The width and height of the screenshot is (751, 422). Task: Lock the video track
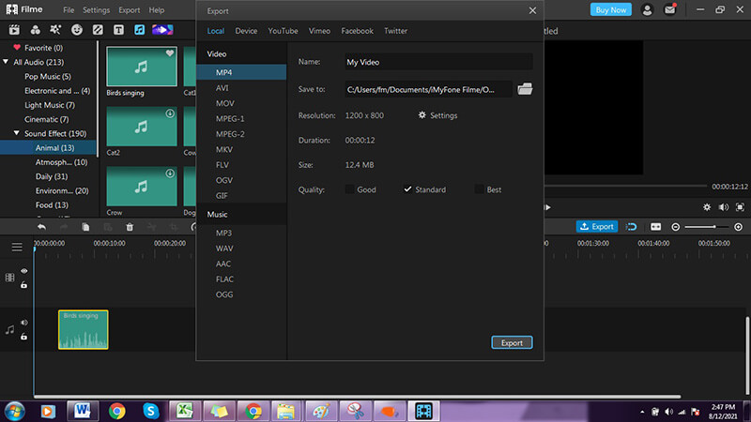click(x=24, y=285)
